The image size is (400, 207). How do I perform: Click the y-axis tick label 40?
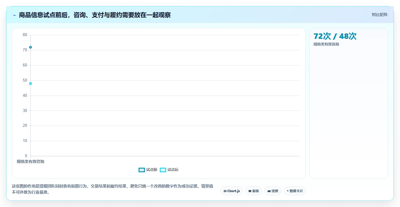[x=25, y=96]
